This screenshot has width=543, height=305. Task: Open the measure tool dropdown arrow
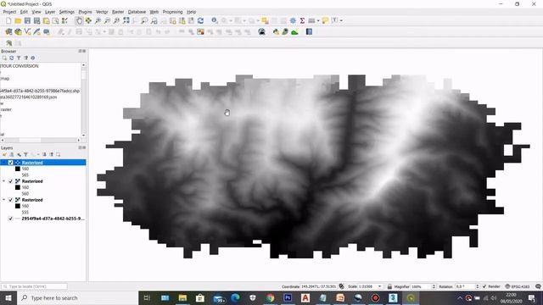(318, 20)
